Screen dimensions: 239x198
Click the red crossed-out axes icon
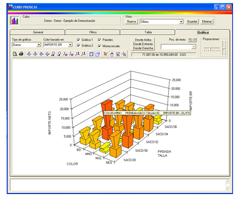[105, 54]
